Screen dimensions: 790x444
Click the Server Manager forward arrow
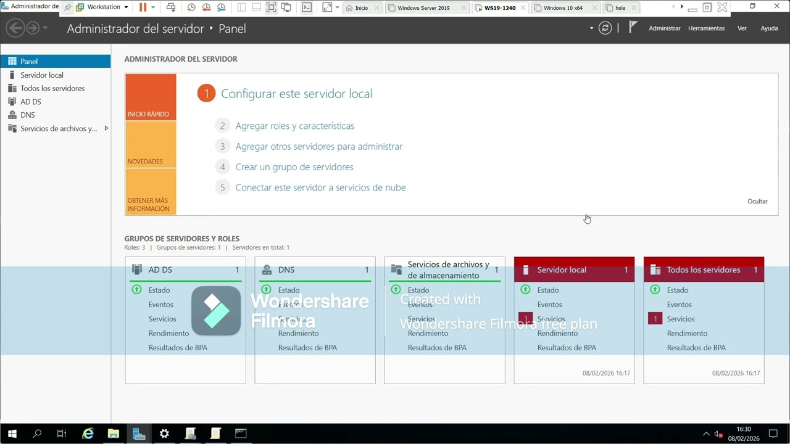point(33,28)
